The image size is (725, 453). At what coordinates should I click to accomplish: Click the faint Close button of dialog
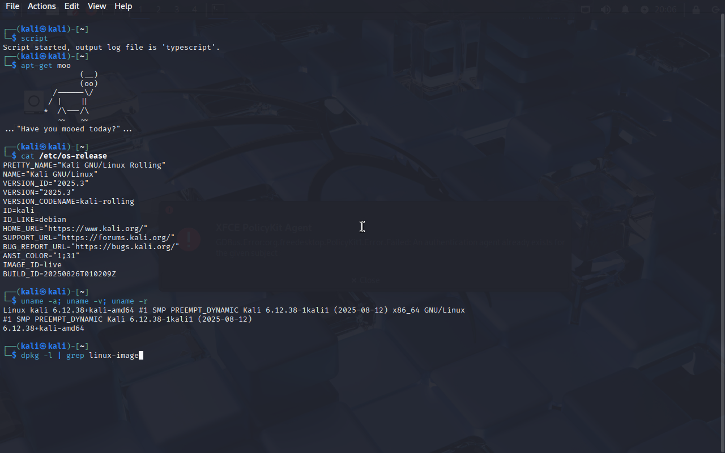pyautogui.click(x=365, y=280)
